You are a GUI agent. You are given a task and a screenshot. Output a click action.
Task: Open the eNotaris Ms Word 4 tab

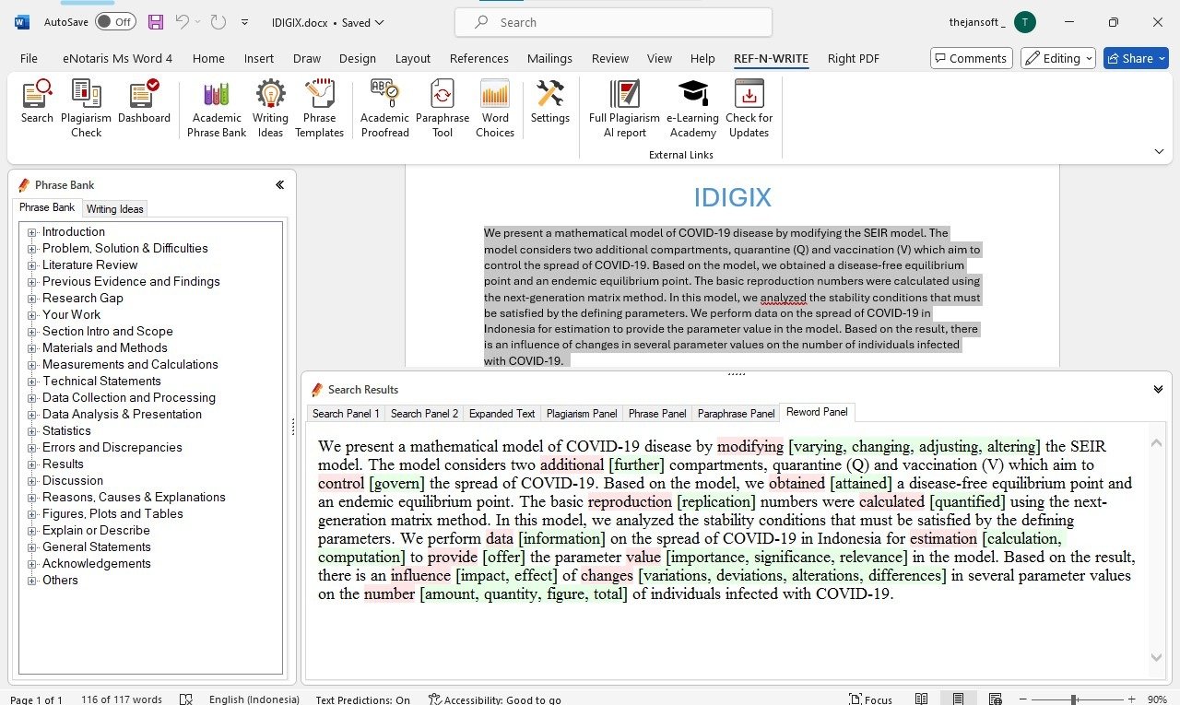(x=118, y=58)
